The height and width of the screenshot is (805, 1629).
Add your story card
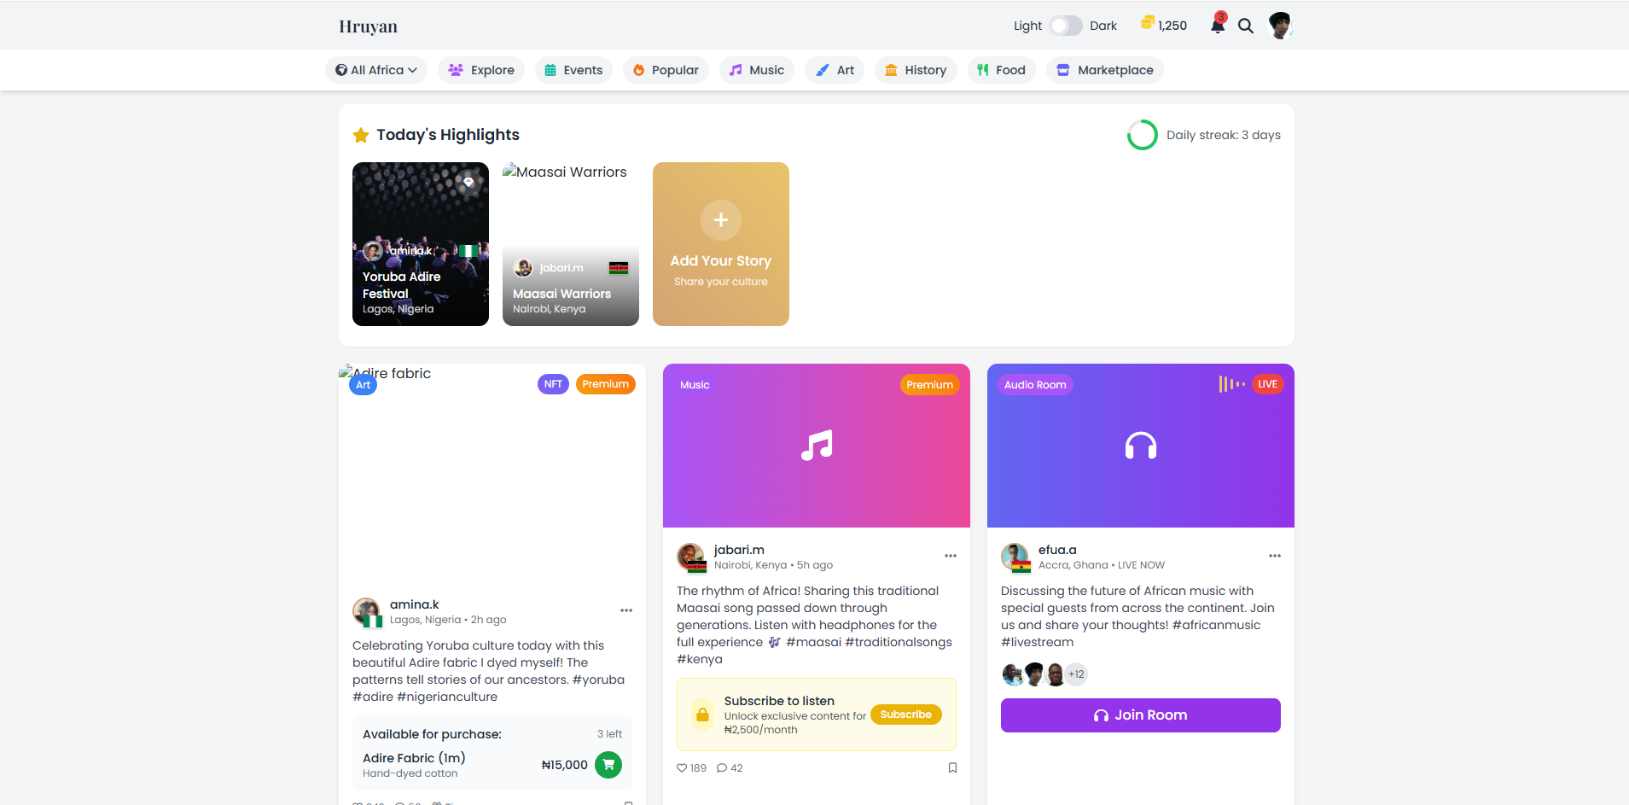click(x=721, y=244)
